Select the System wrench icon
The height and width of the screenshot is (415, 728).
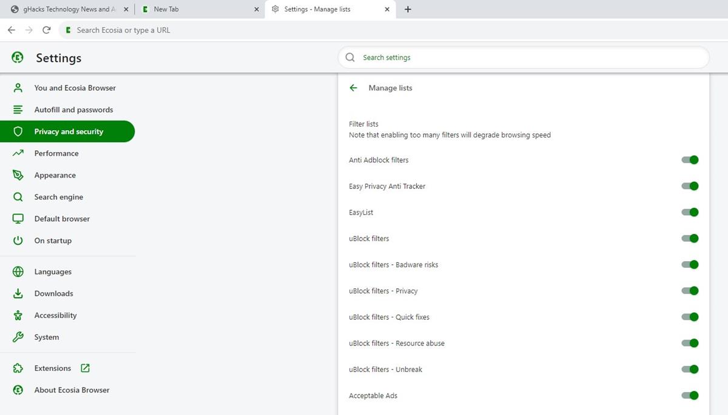tap(19, 337)
